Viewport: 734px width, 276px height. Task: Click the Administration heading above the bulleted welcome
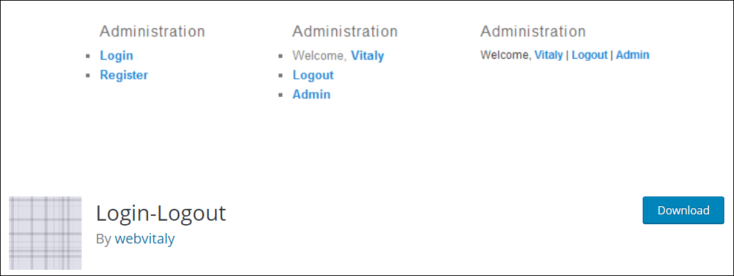click(345, 31)
